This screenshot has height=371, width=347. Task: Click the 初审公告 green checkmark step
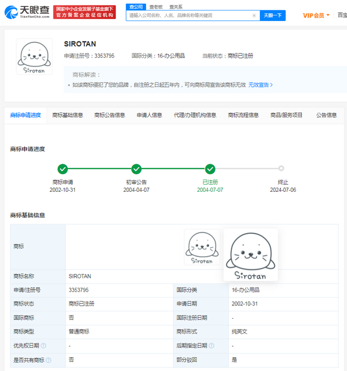click(x=137, y=169)
